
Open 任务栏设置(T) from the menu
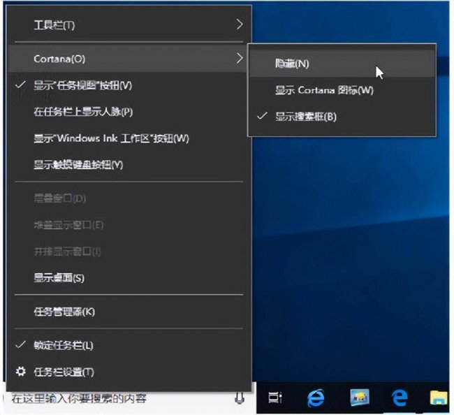click(129, 372)
